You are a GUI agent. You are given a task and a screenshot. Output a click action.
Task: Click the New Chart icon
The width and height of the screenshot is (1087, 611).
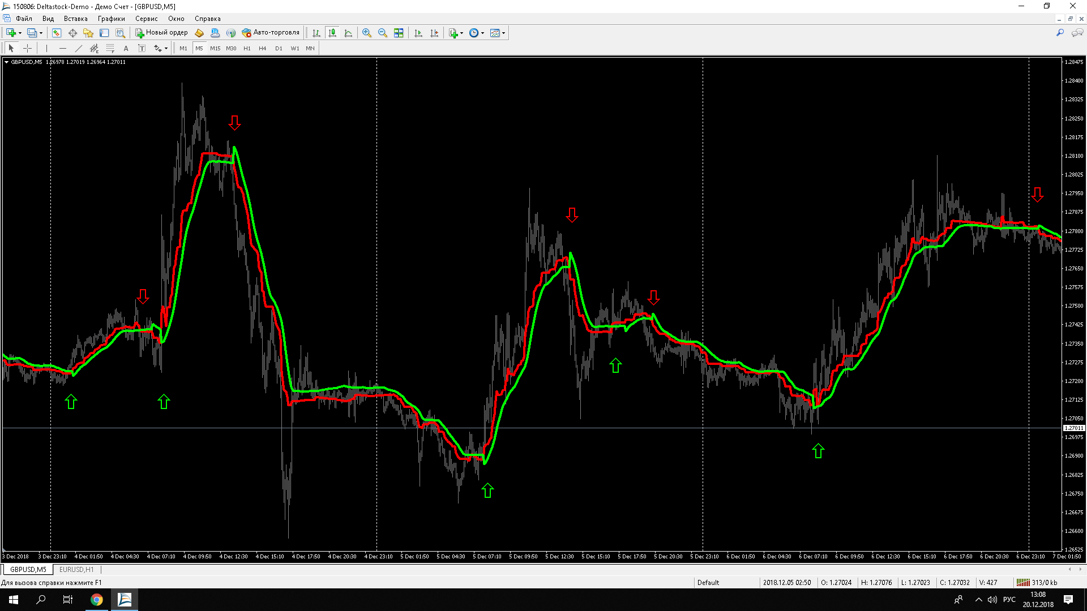click(x=11, y=33)
